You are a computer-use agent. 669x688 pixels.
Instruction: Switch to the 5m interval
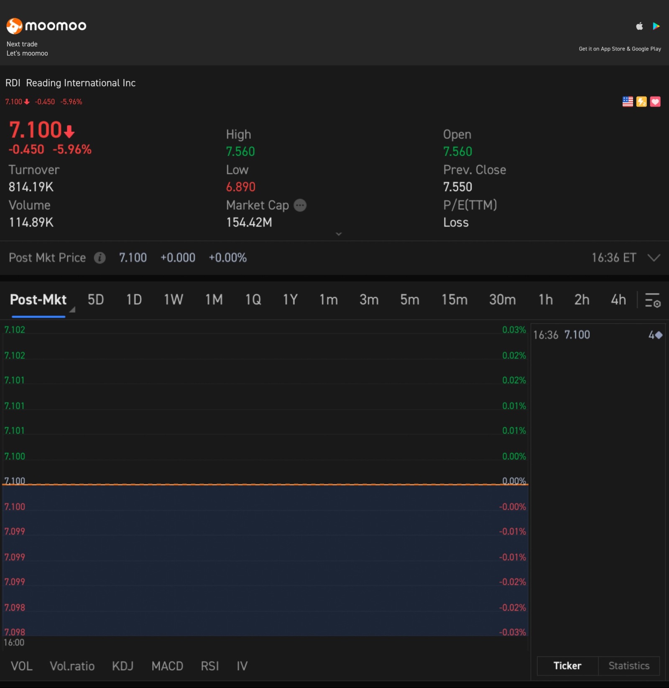[410, 300]
